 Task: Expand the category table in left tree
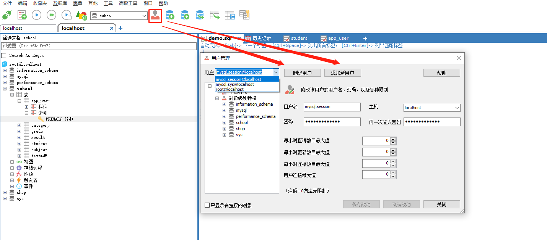(x=19, y=125)
